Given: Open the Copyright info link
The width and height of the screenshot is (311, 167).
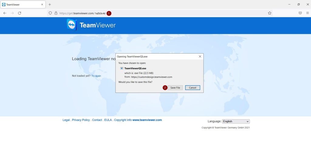Looking at the screenshot, I should click(x=123, y=120).
